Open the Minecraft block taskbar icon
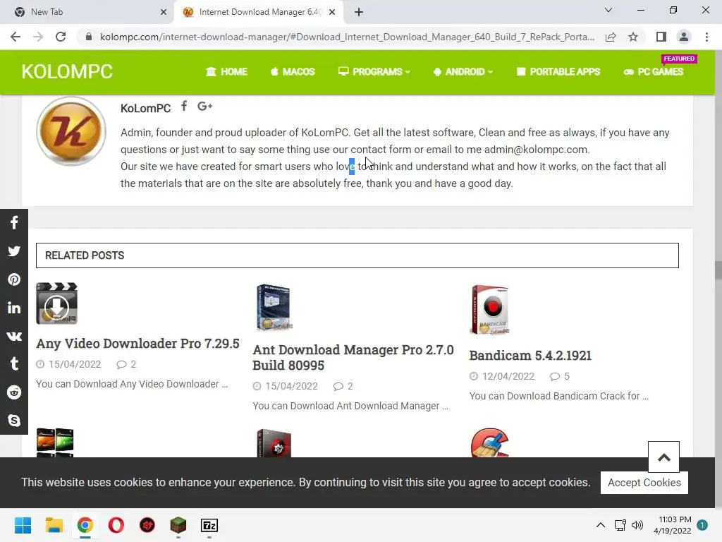This screenshot has height=542, width=722. (x=178, y=525)
